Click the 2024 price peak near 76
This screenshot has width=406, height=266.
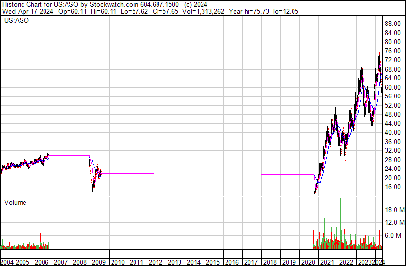pos(378,53)
